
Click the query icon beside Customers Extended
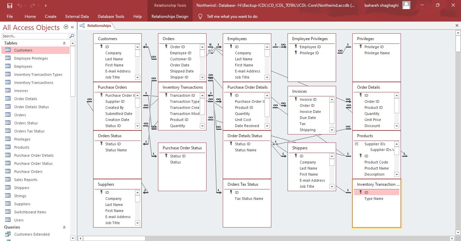[8, 234]
